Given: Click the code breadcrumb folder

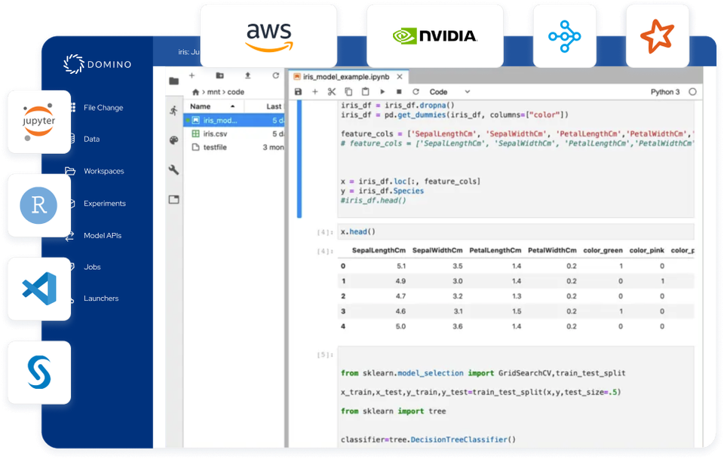Looking at the screenshot, I should pos(235,92).
